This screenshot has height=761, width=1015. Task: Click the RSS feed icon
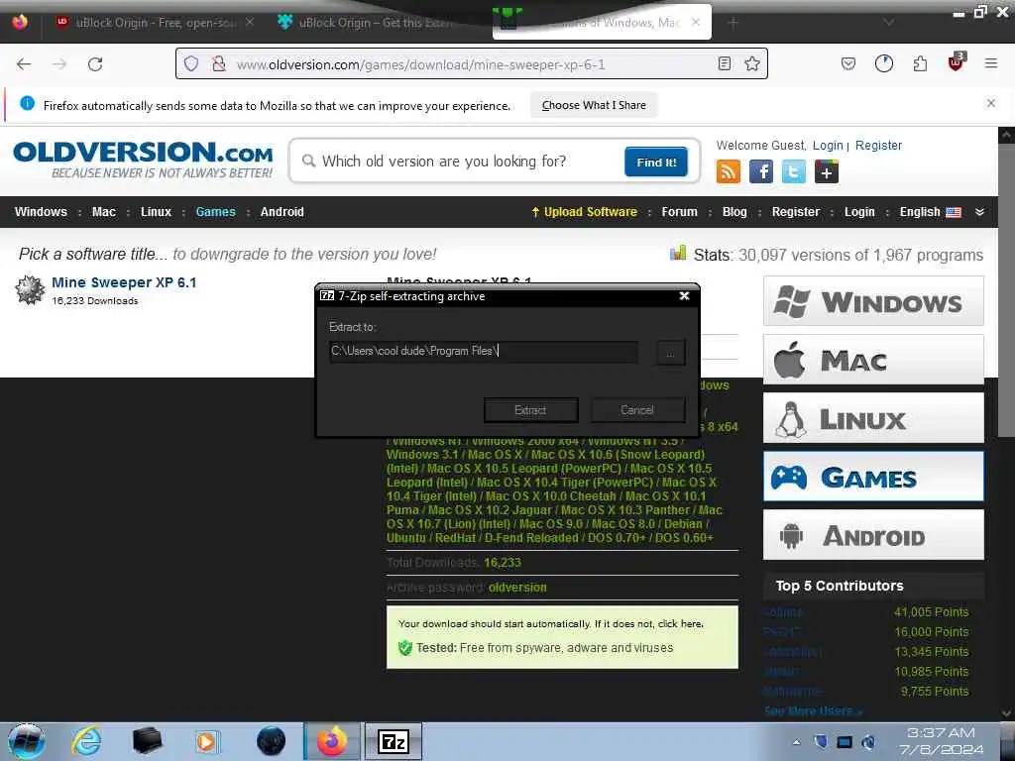(729, 172)
